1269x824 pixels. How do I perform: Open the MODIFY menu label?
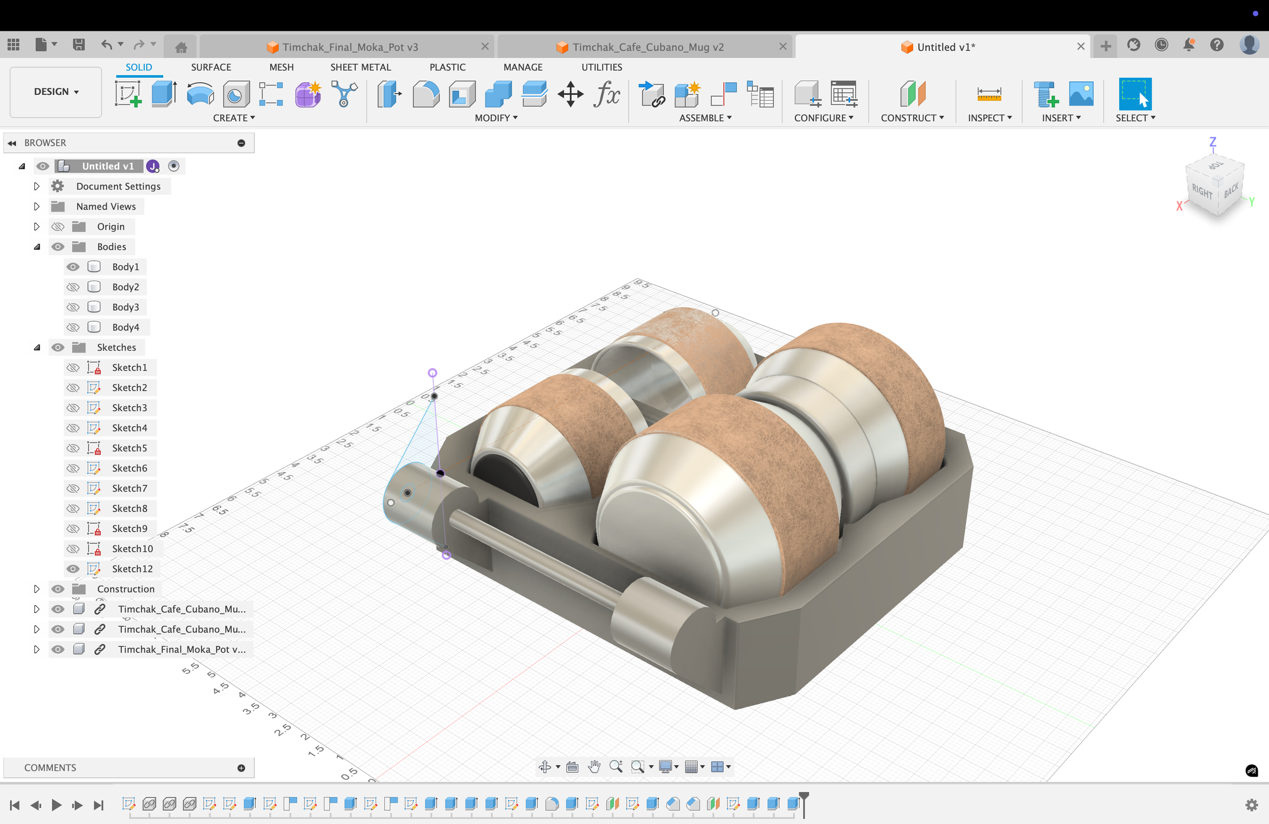[496, 118]
